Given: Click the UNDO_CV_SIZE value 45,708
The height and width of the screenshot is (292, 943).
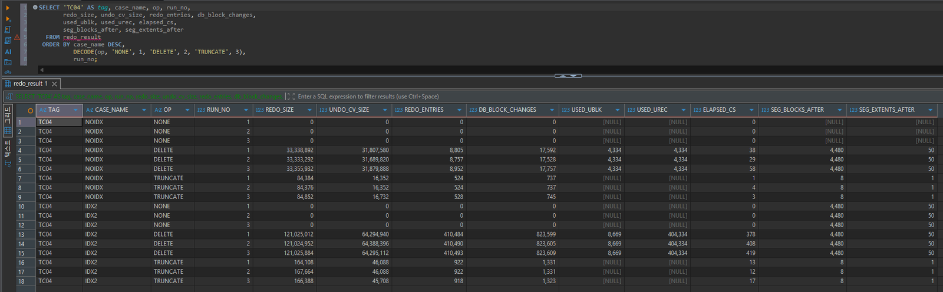Looking at the screenshot, I should 380,281.
